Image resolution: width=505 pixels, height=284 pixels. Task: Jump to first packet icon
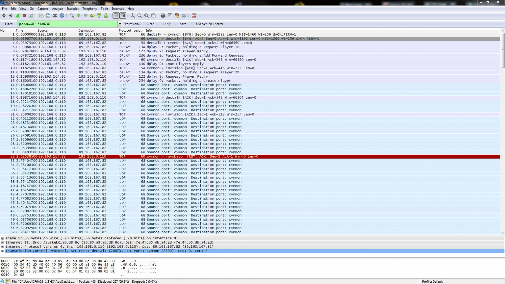point(99,16)
